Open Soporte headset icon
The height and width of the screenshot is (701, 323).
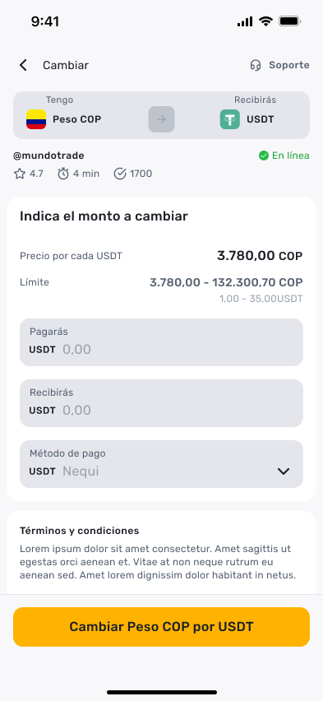click(x=256, y=65)
